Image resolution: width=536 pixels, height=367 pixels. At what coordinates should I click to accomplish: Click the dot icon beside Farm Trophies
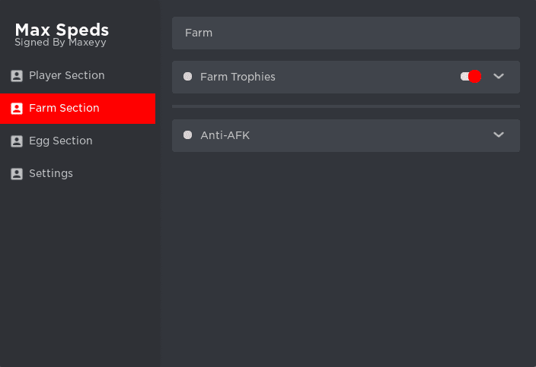[187, 77]
